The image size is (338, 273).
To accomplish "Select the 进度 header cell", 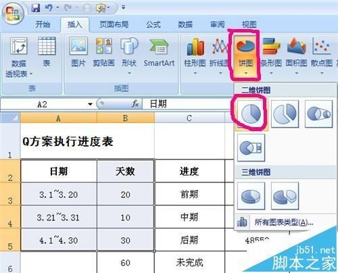I will pyautogui.click(x=190, y=171).
